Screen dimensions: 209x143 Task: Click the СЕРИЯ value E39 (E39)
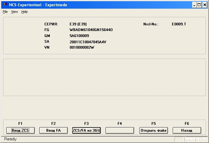[x=78, y=24]
